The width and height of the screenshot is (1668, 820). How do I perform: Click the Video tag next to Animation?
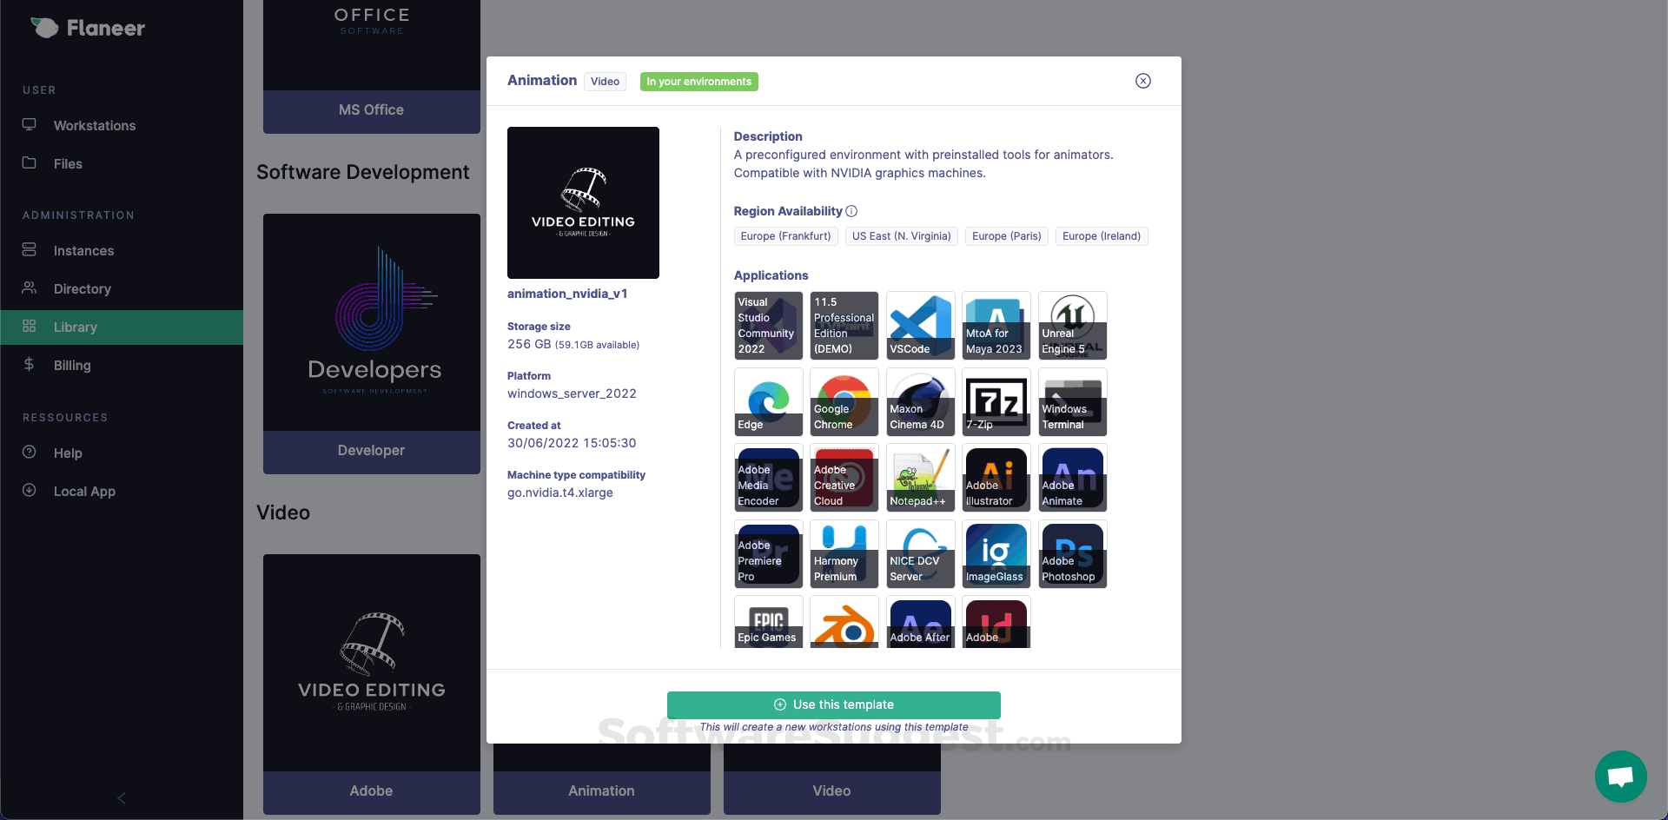coord(605,81)
